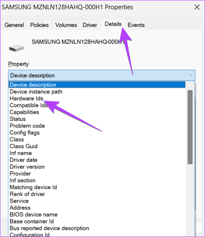Open the Device description combo box
This screenshot has width=205, height=237.
[101, 75]
